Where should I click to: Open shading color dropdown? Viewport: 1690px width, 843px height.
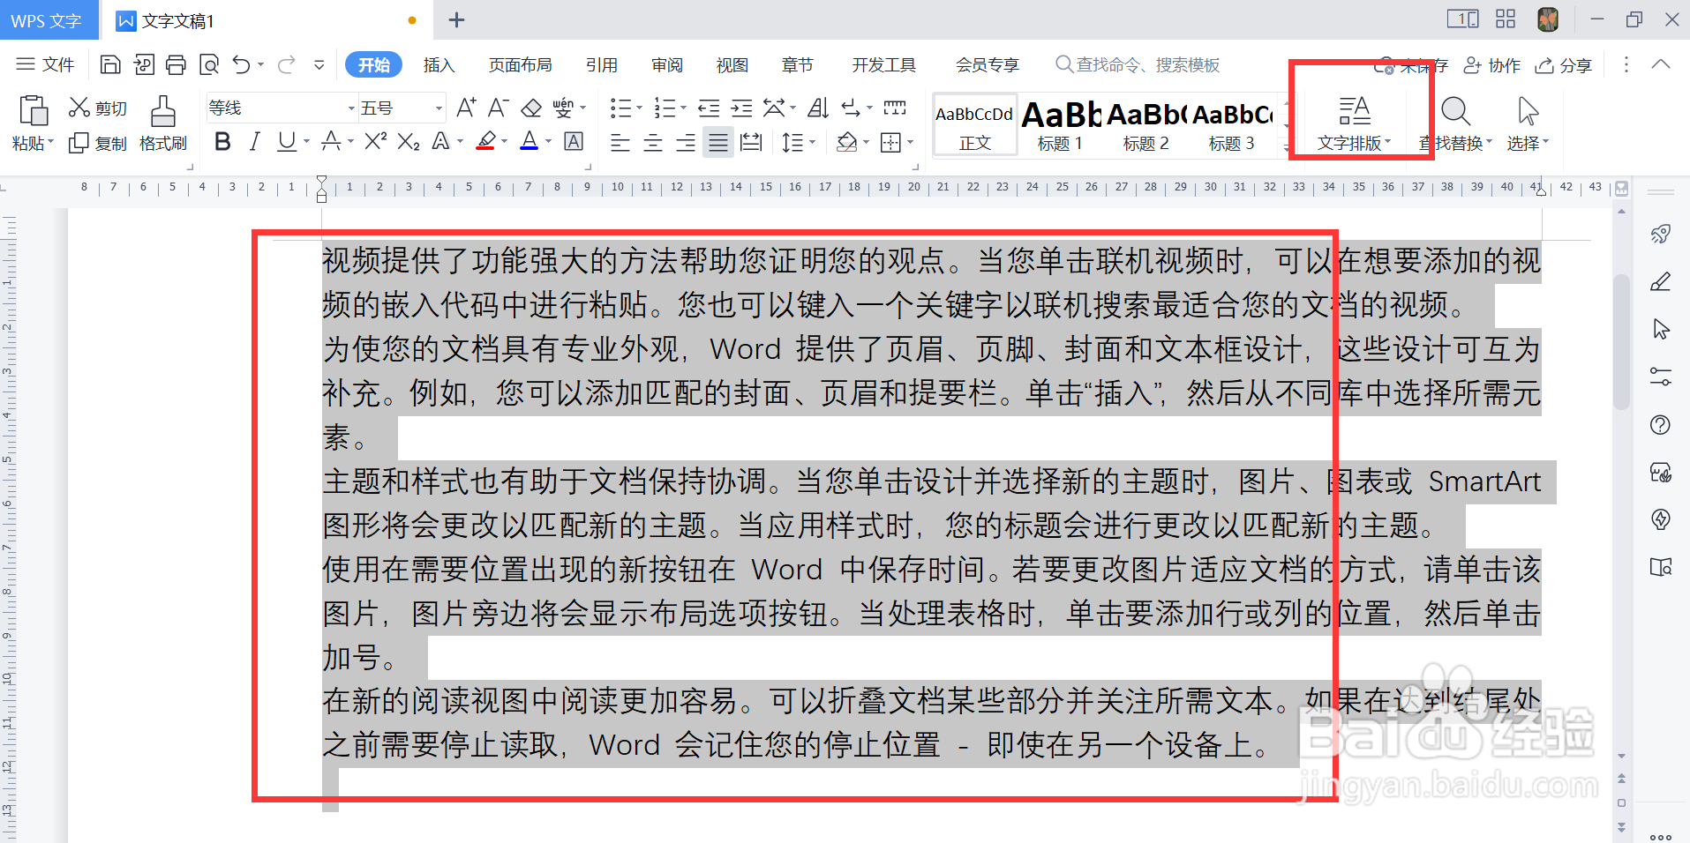867,142
